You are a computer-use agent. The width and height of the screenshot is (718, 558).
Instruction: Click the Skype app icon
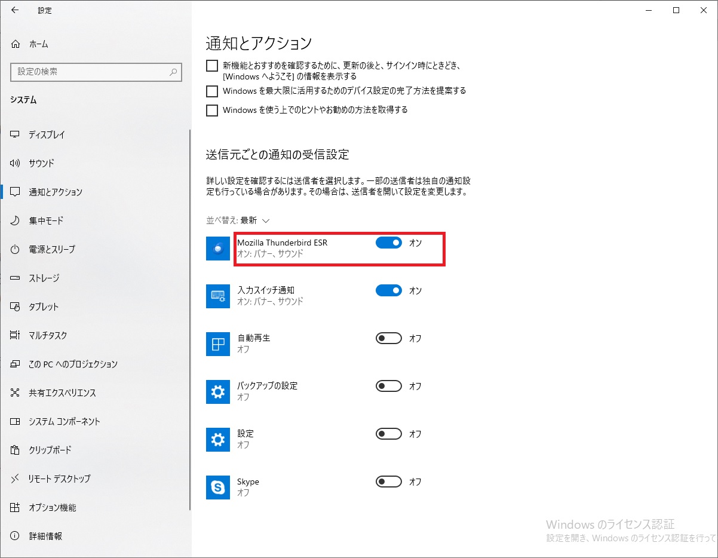218,488
